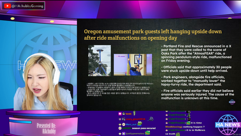The width and height of the screenshot is (241, 136).
Task: Click the message "it is time"
Action: pyautogui.click(x=196, y=123)
